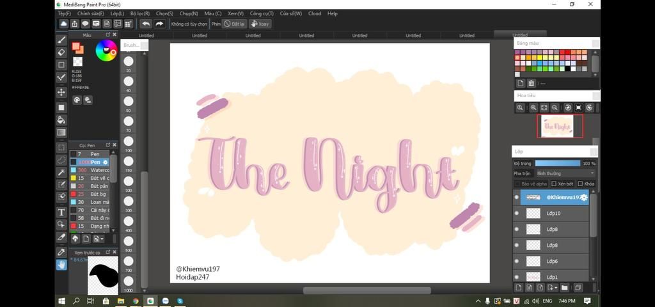Viewport: 655px width, 307px height.
Task: Click trash icon in the palette panel
Action: click(x=532, y=83)
